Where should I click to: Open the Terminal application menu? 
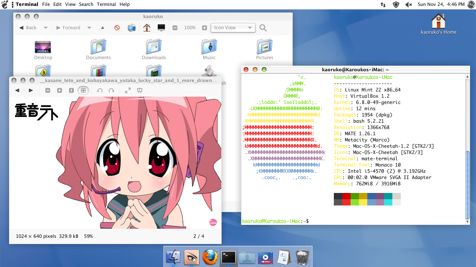tap(27, 5)
